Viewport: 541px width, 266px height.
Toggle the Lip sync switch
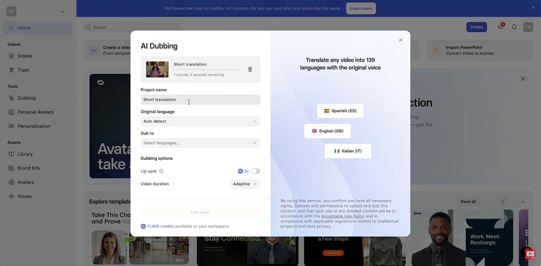256,171
